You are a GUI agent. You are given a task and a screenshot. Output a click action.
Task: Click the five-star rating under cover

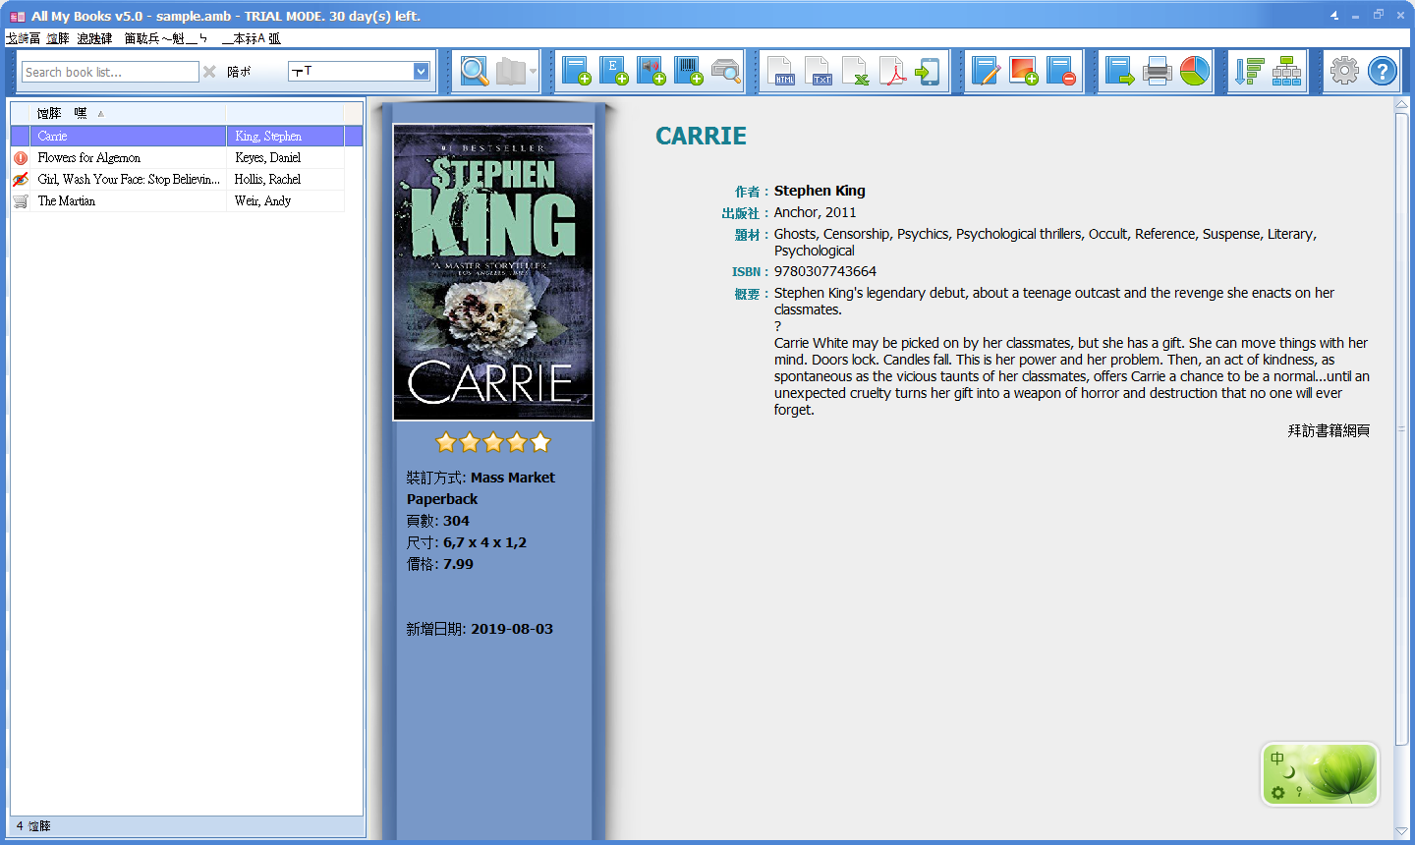click(493, 442)
